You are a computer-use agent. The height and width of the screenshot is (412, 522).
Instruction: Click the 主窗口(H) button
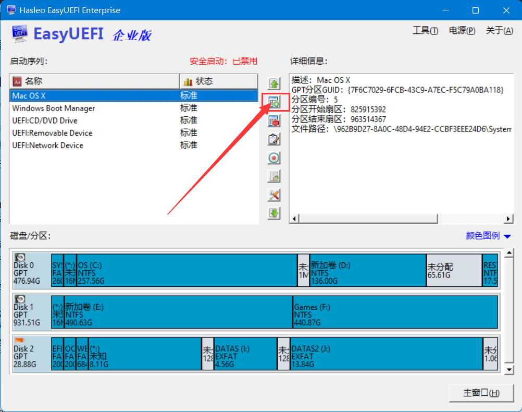click(x=481, y=393)
